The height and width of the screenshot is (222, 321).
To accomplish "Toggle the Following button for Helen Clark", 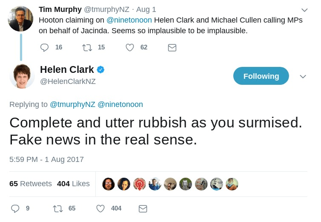I will pos(261,76).
